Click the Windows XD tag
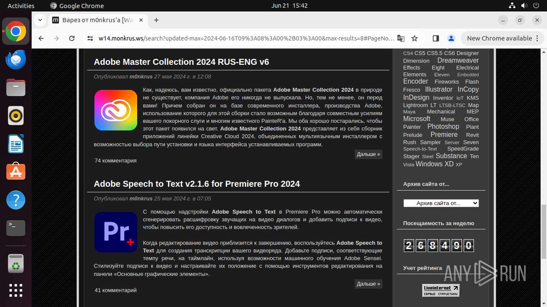This screenshot has width=547, height=307. (x=435, y=164)
